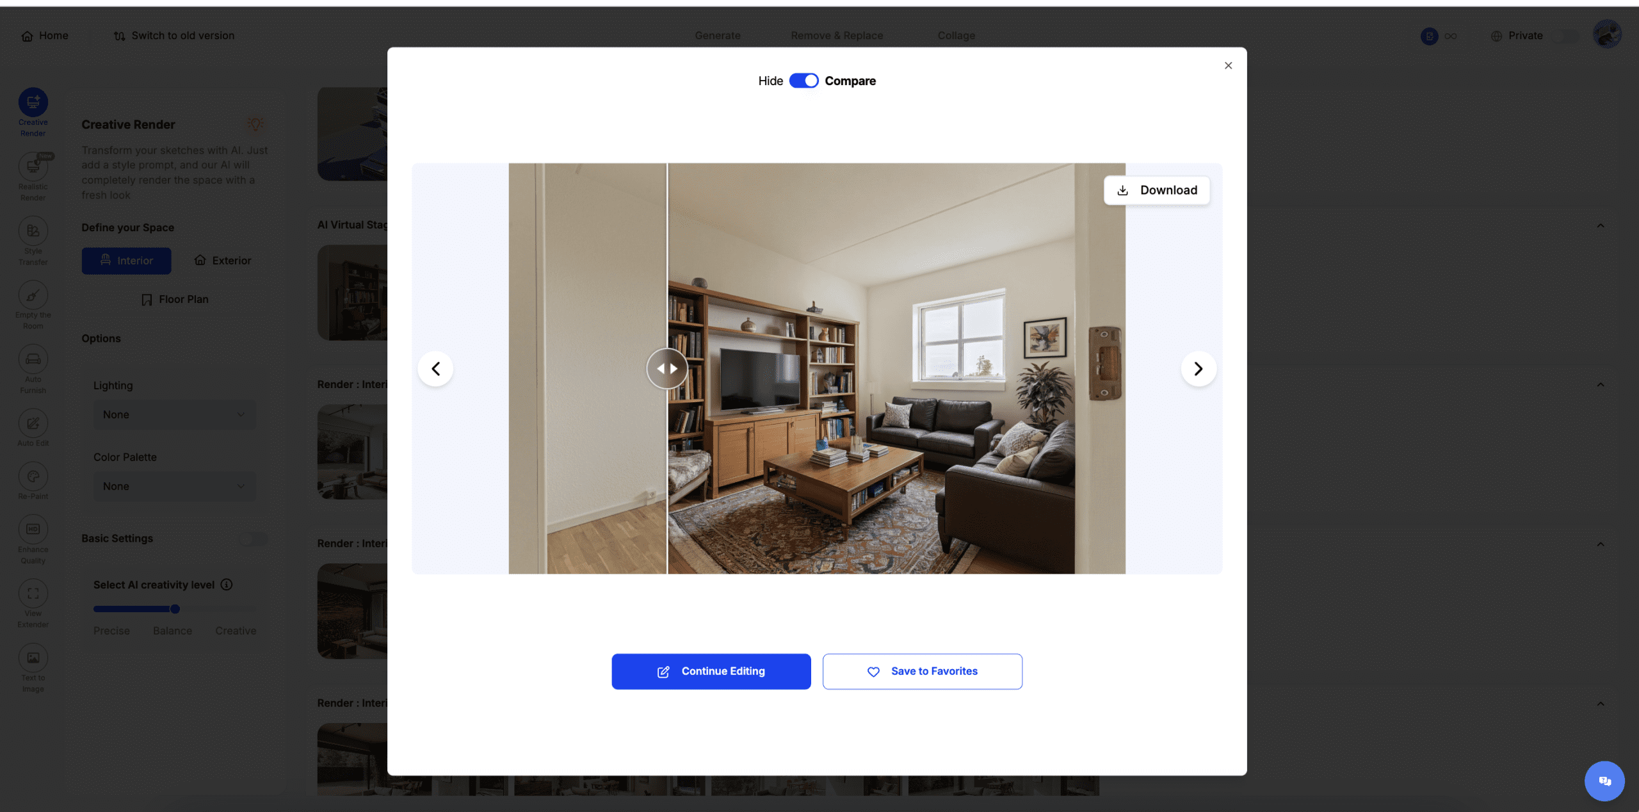1639x812 pixels.
Task: Switch to the Collage tab
Action: click(956, 36)
